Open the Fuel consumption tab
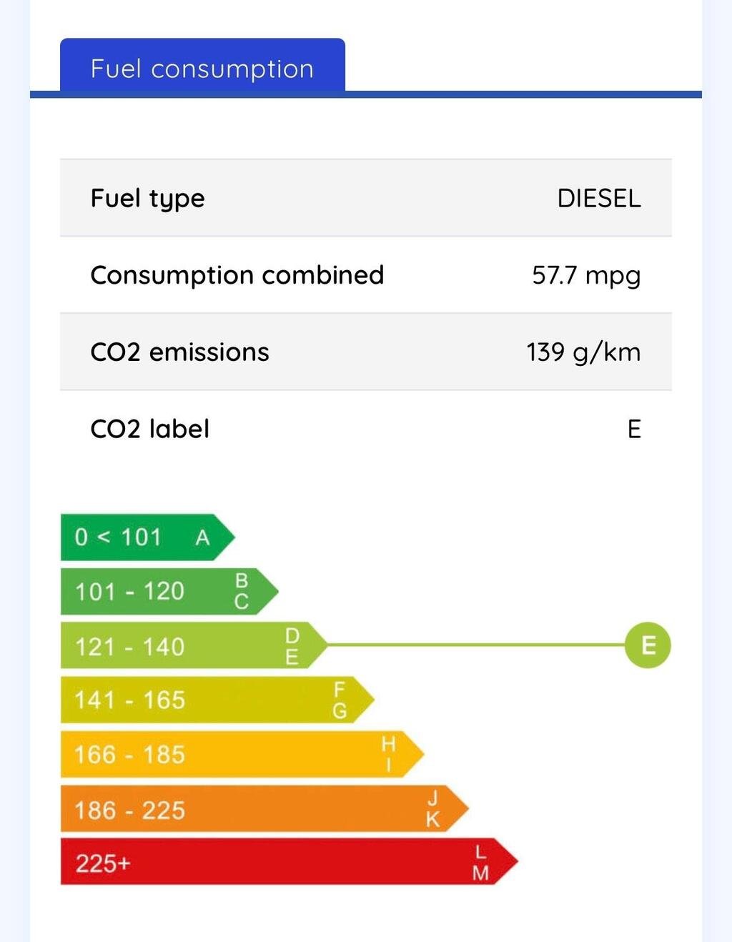Screen dimensions: 732x942 click(x=202, y=66)
